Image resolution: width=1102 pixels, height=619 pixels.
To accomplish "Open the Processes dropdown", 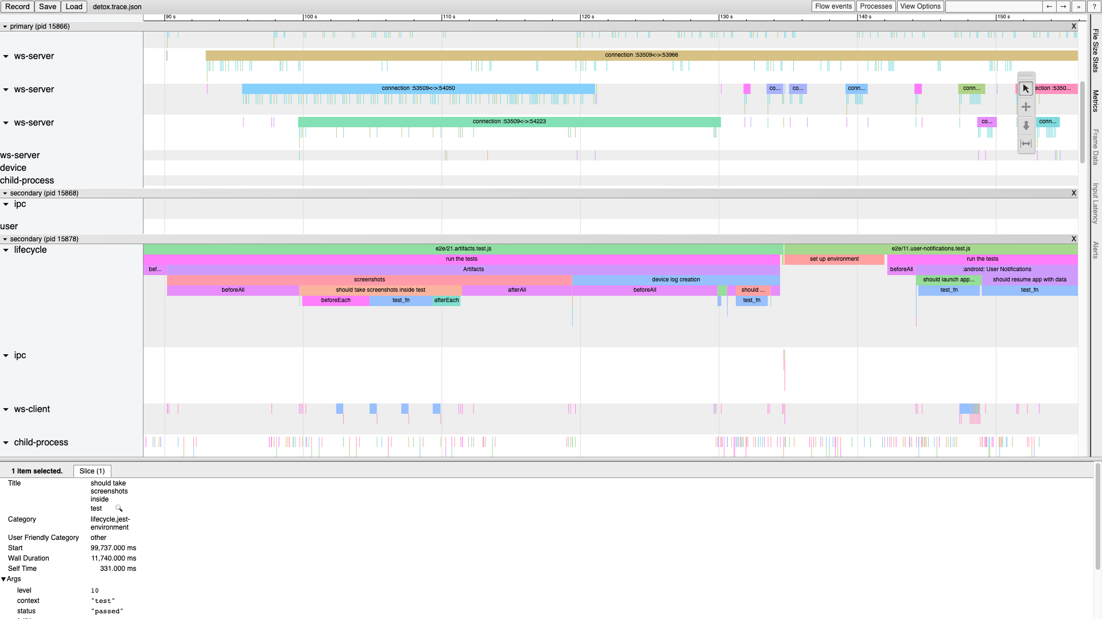I will click(876, 6).
